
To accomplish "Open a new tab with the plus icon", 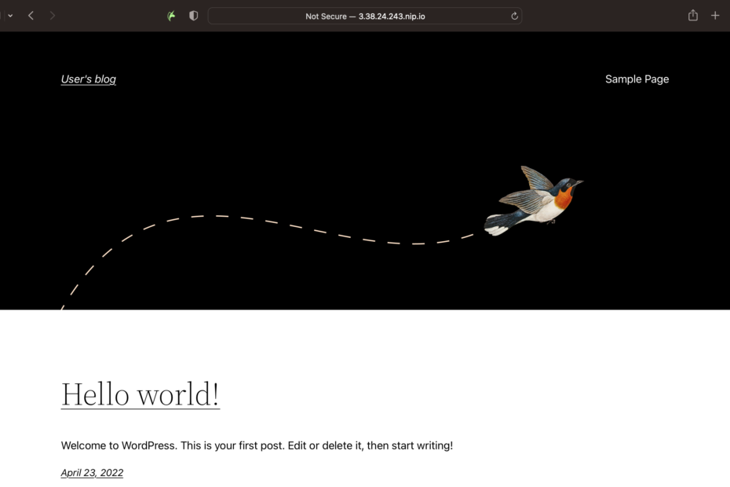I will click(715, 16).
